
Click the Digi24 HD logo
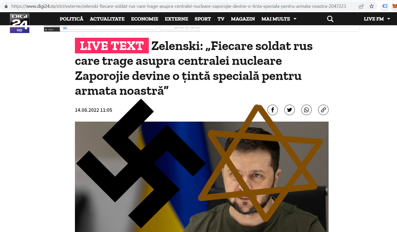(x=20, y=23)
